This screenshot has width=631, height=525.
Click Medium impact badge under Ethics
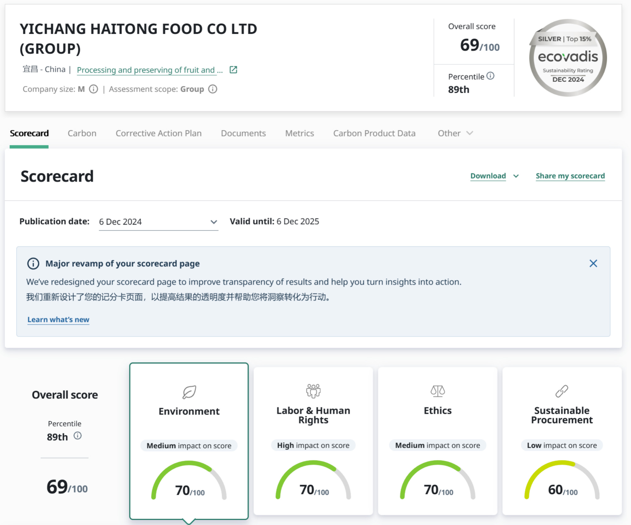[438, 445]
